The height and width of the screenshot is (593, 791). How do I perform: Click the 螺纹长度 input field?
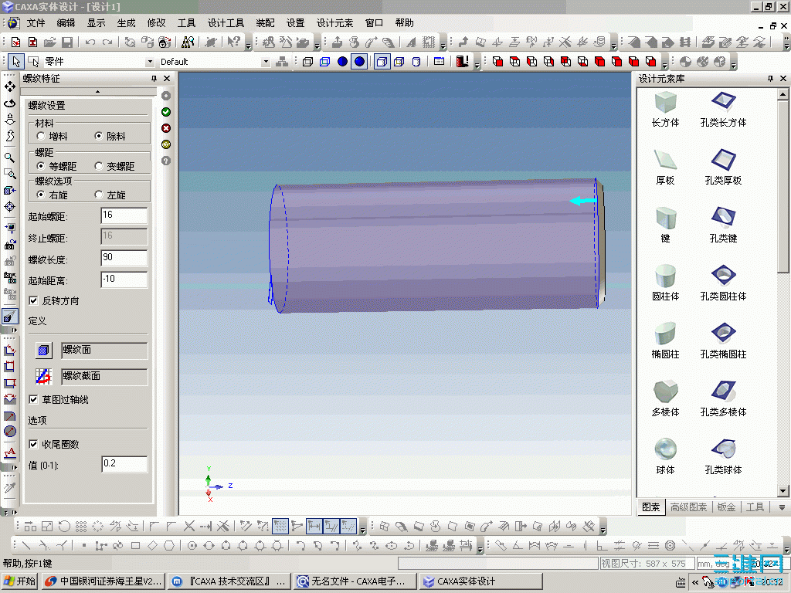coord(124,258)
